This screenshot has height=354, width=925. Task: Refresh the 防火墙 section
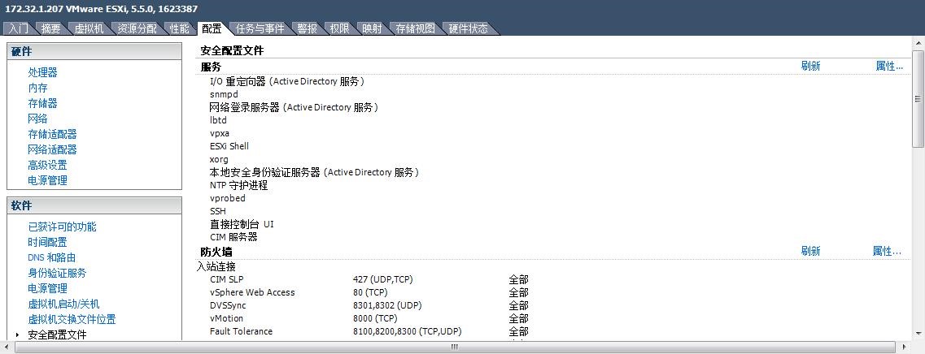click(x=810, y=251)
